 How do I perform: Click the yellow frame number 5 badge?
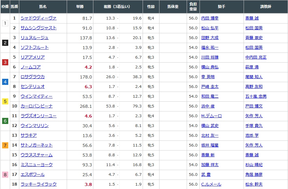coord(5,101)
